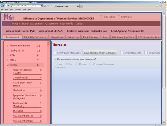This screenshot has width=167, height=126.
Task: Open the Favorites menu
Action: click(x=18, y=10)
